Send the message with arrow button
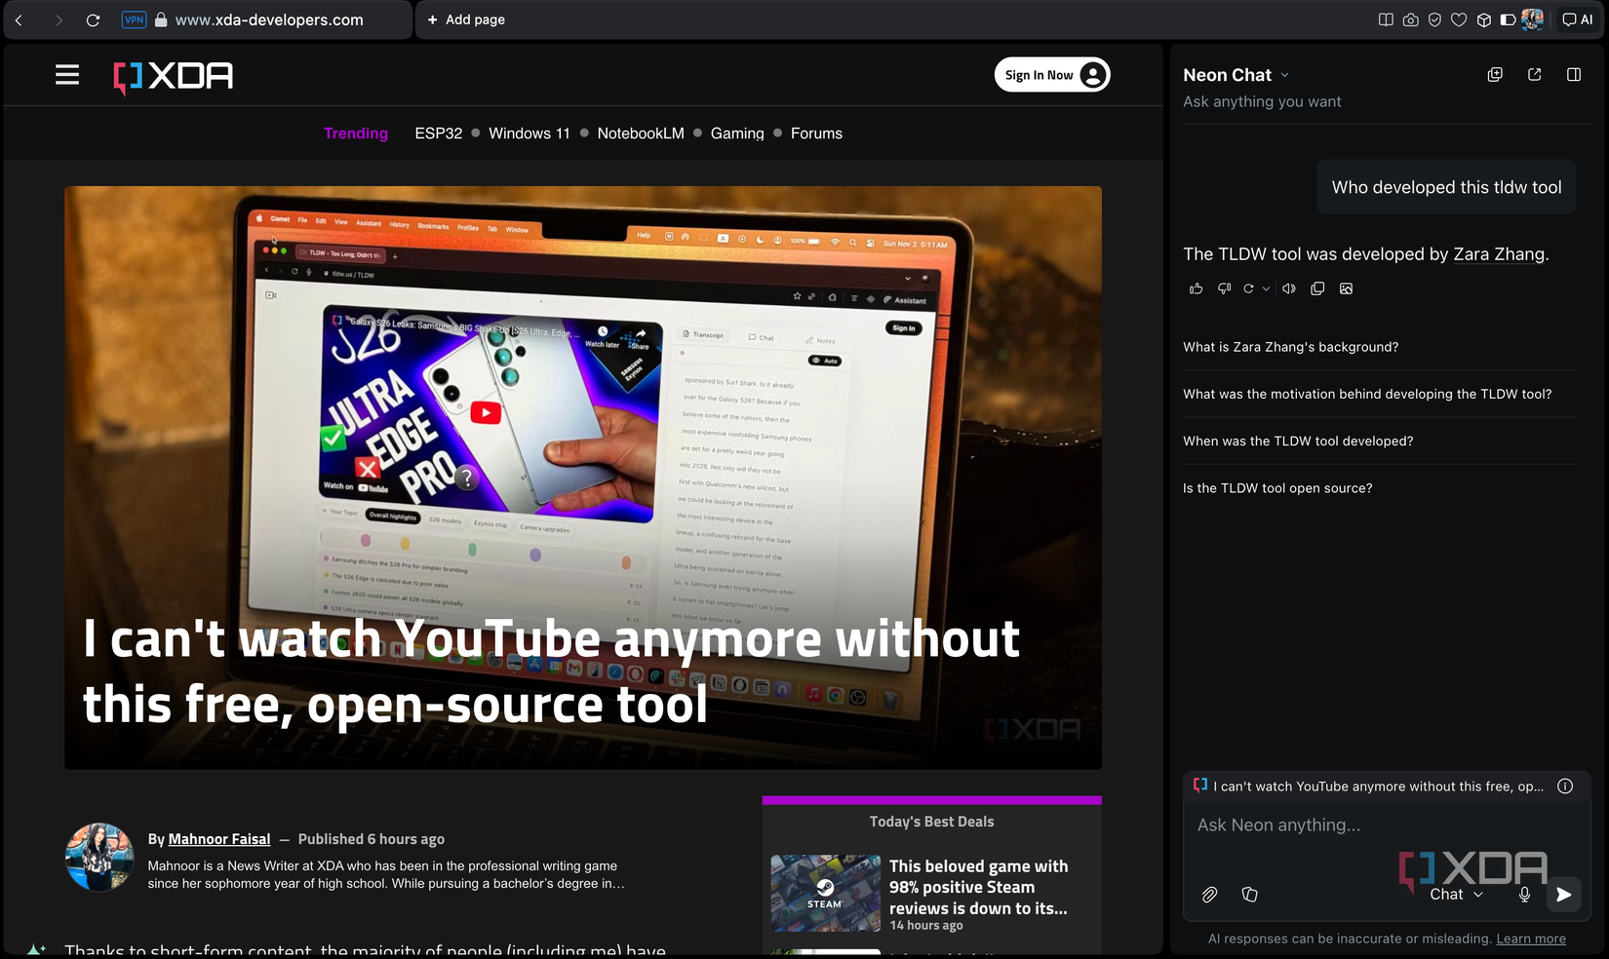 coord(1563,895)
